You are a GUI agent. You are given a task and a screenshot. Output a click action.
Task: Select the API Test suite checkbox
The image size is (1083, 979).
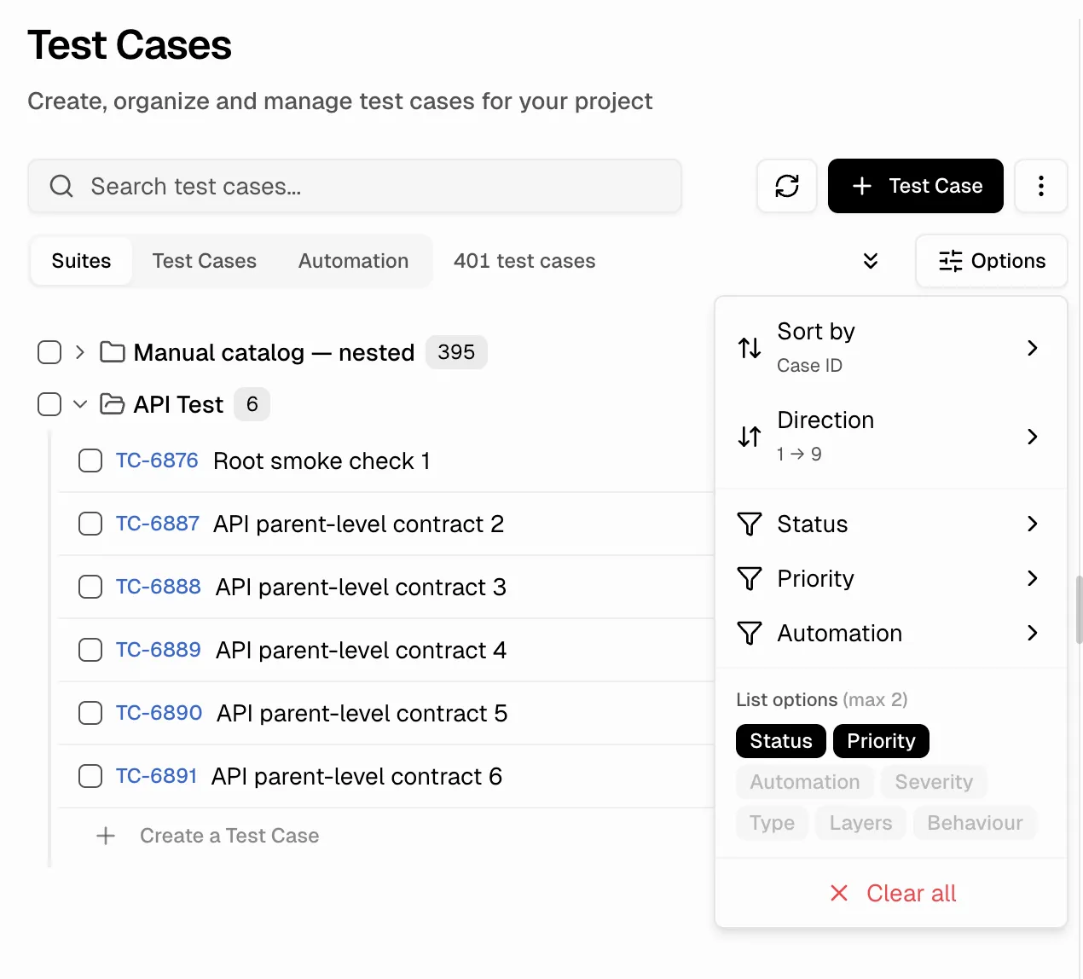click(x=49, y=404)
